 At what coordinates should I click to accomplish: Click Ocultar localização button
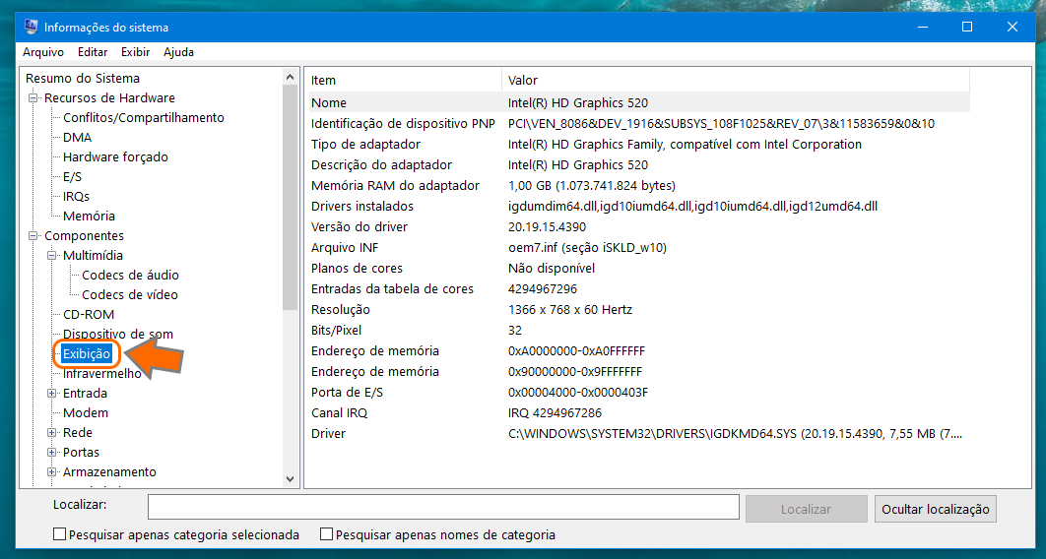pyautogui.click(x=936, y=509)
